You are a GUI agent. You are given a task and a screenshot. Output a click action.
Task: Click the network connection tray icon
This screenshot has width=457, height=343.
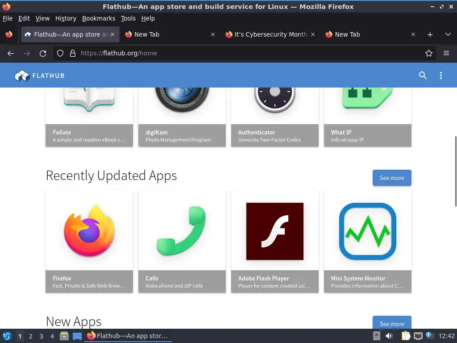[x=418, y=336]
